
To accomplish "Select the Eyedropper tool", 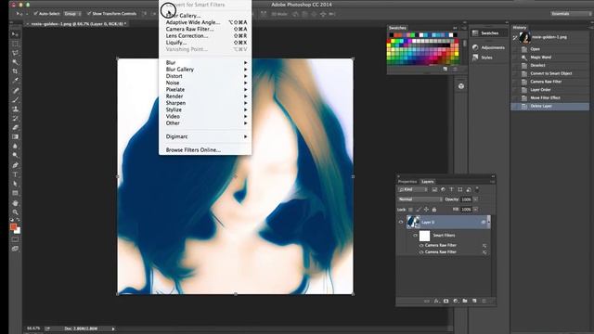I will (x=15, y=80).
